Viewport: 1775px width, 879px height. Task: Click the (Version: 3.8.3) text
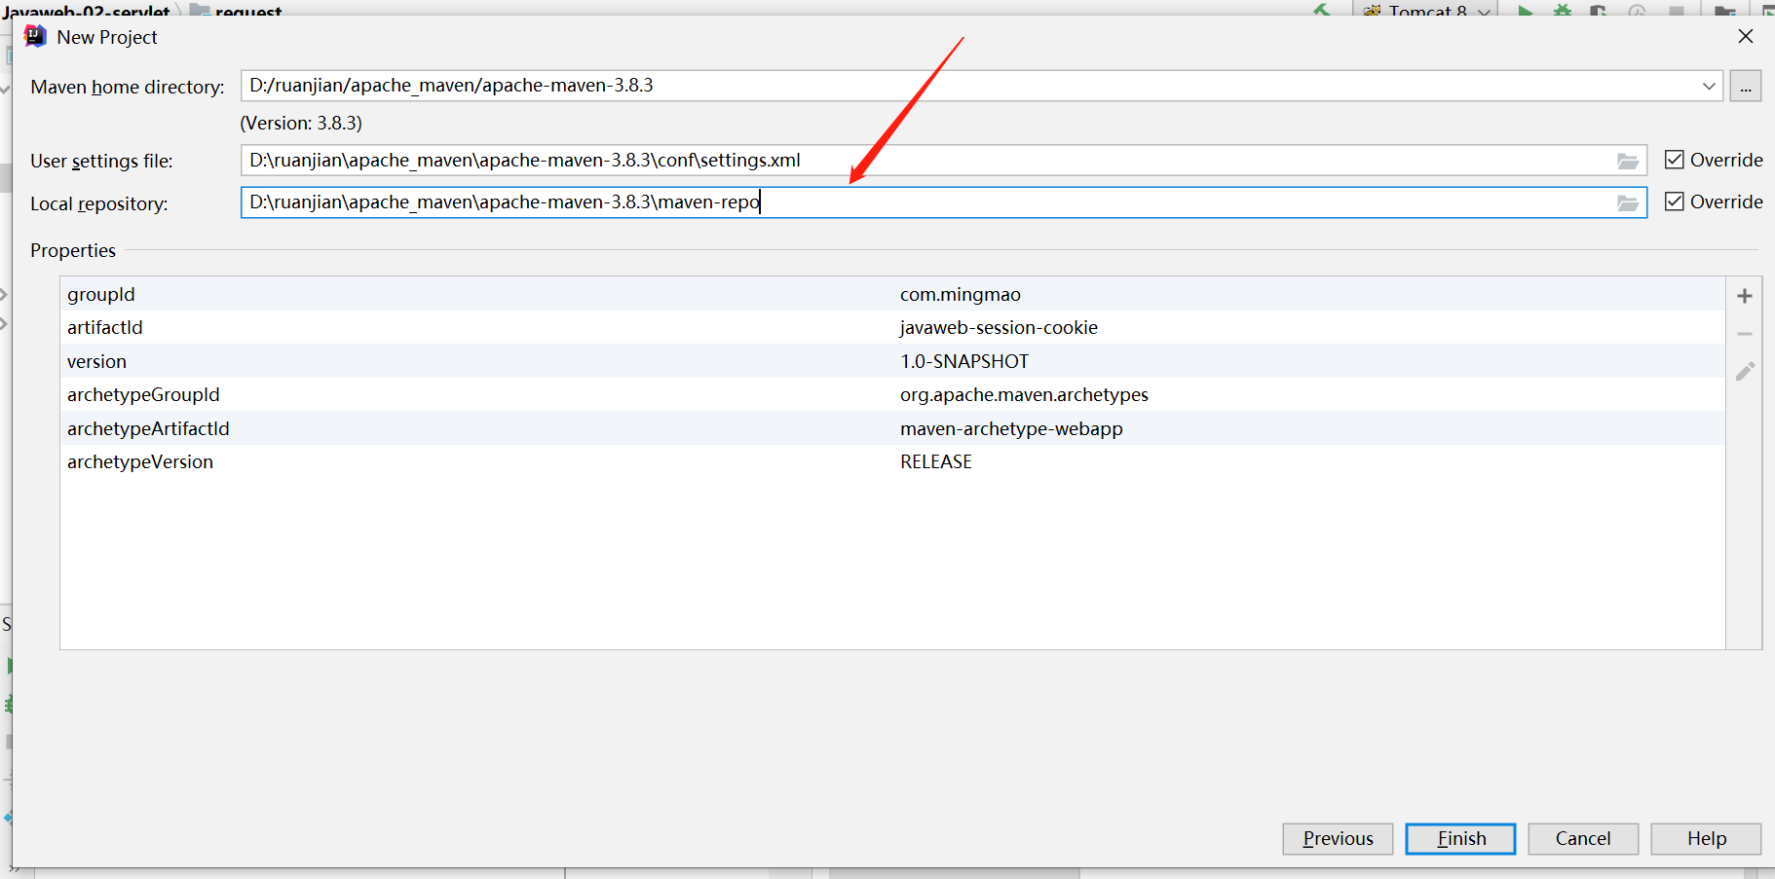[301, 123]
